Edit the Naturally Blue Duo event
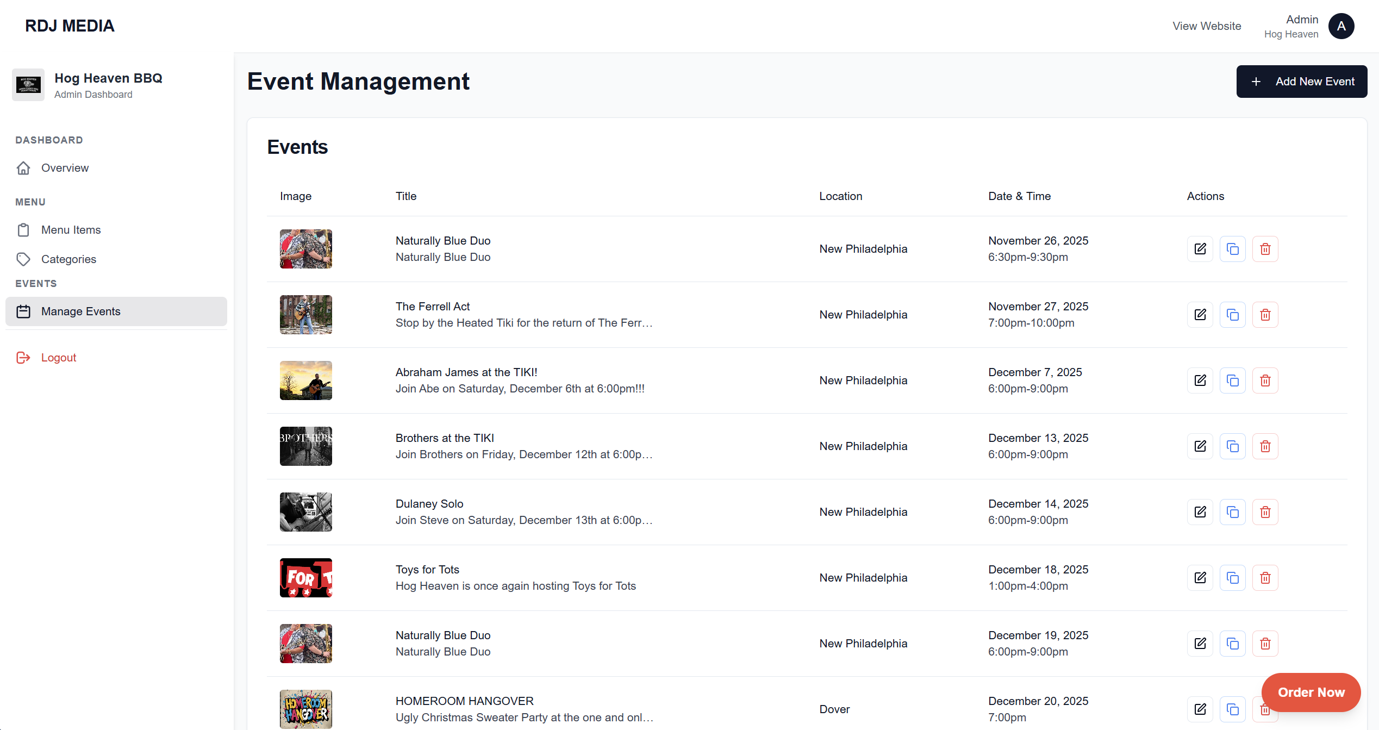Image resolution: width=1379 pixels, height=730 pixels. (x=1200, y=248)
